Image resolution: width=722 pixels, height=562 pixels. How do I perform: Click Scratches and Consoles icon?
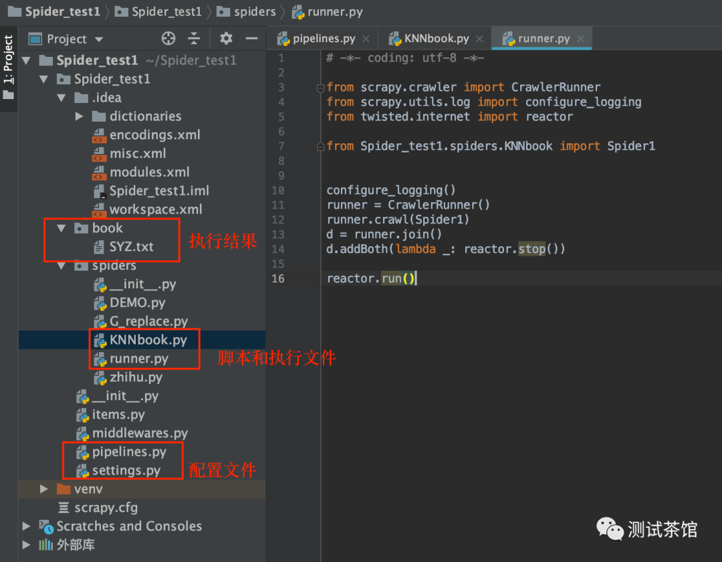coord(46,527)
